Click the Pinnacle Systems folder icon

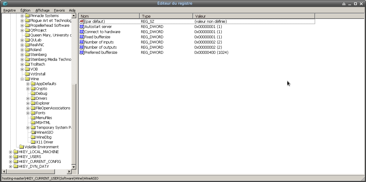coord(27,16)
